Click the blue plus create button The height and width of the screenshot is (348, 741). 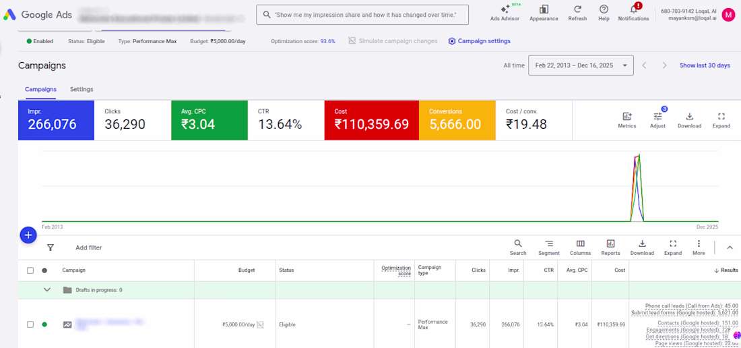[x=28, y=235]
